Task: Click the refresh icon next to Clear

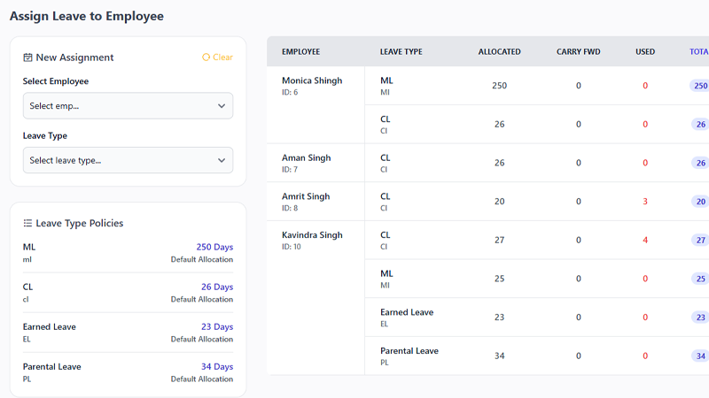Action: coord(206,57)
